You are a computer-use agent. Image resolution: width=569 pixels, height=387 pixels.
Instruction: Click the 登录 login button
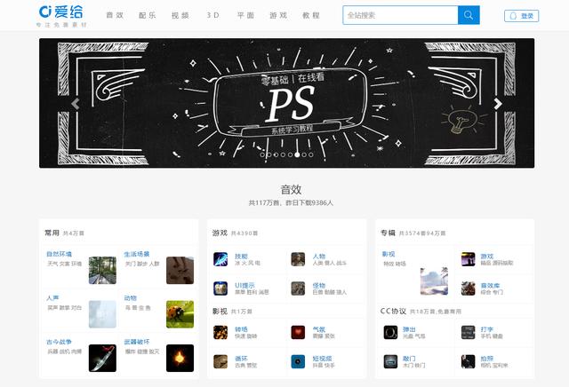click(522, 16)
